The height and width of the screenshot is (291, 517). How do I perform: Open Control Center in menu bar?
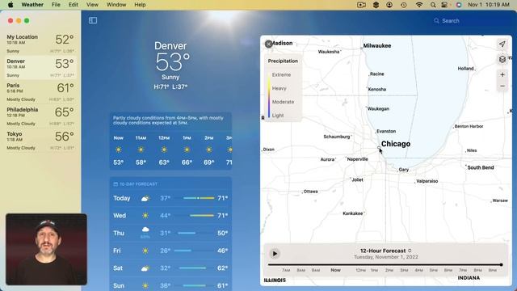point(445,5)
